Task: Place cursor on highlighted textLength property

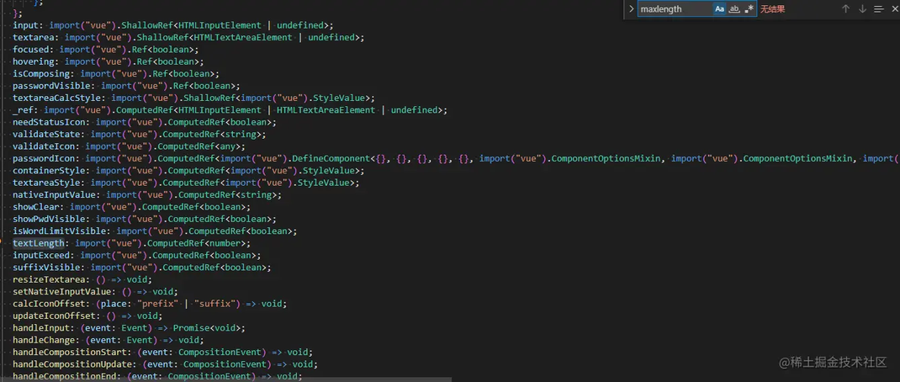Action: (39, 243)
